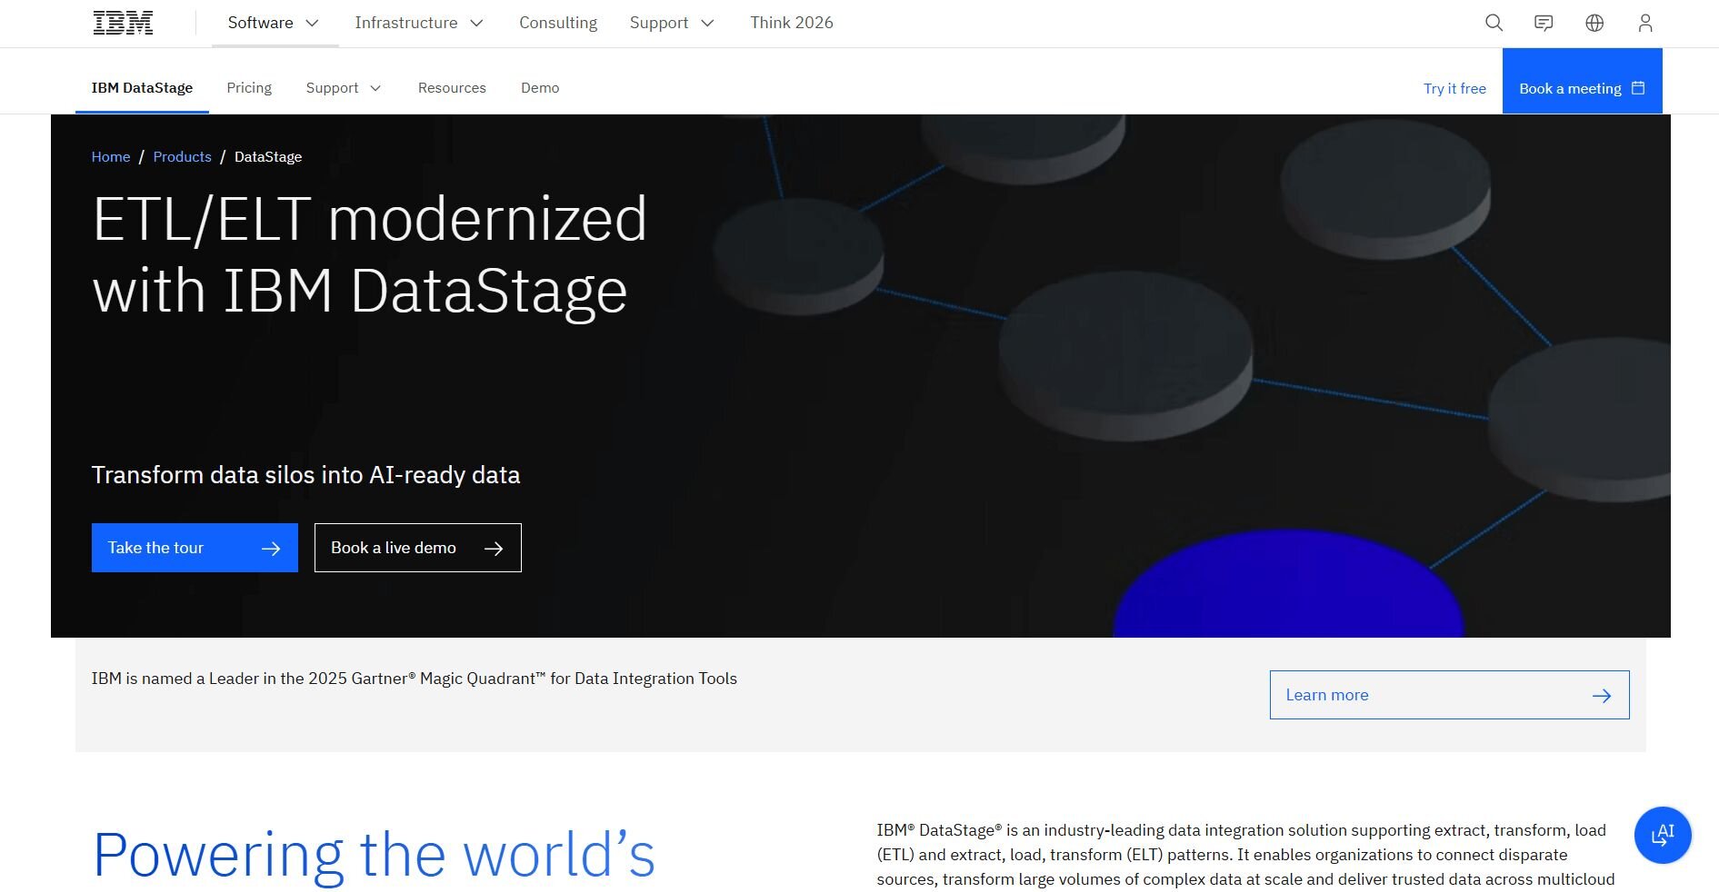Screen dimensions: 1719x892
Task: Expand the Infrastructure dropdown menu
Action: click(418, 23)
